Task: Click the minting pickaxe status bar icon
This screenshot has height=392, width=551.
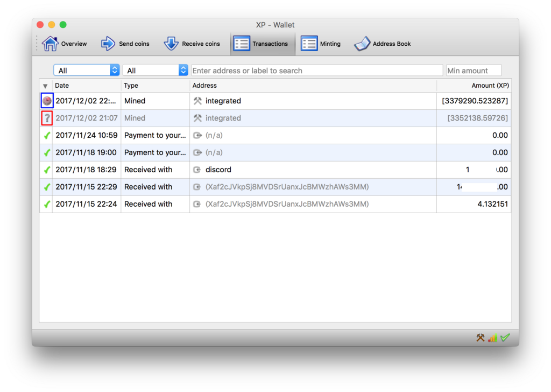Action: point(481,338)
